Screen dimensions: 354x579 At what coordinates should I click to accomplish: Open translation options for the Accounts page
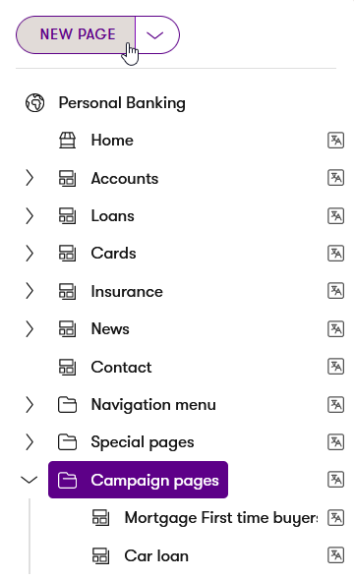click(335, 178)
